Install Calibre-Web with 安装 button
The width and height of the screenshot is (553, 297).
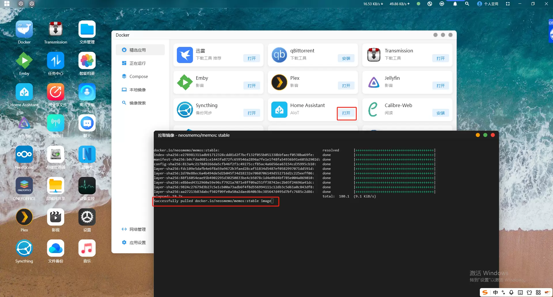pyautogui.click(x=440, y=113)
